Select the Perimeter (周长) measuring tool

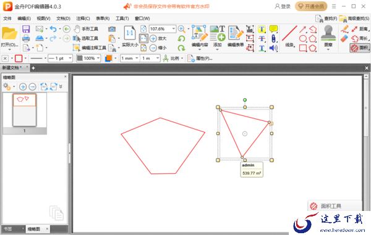coord(360,38)
